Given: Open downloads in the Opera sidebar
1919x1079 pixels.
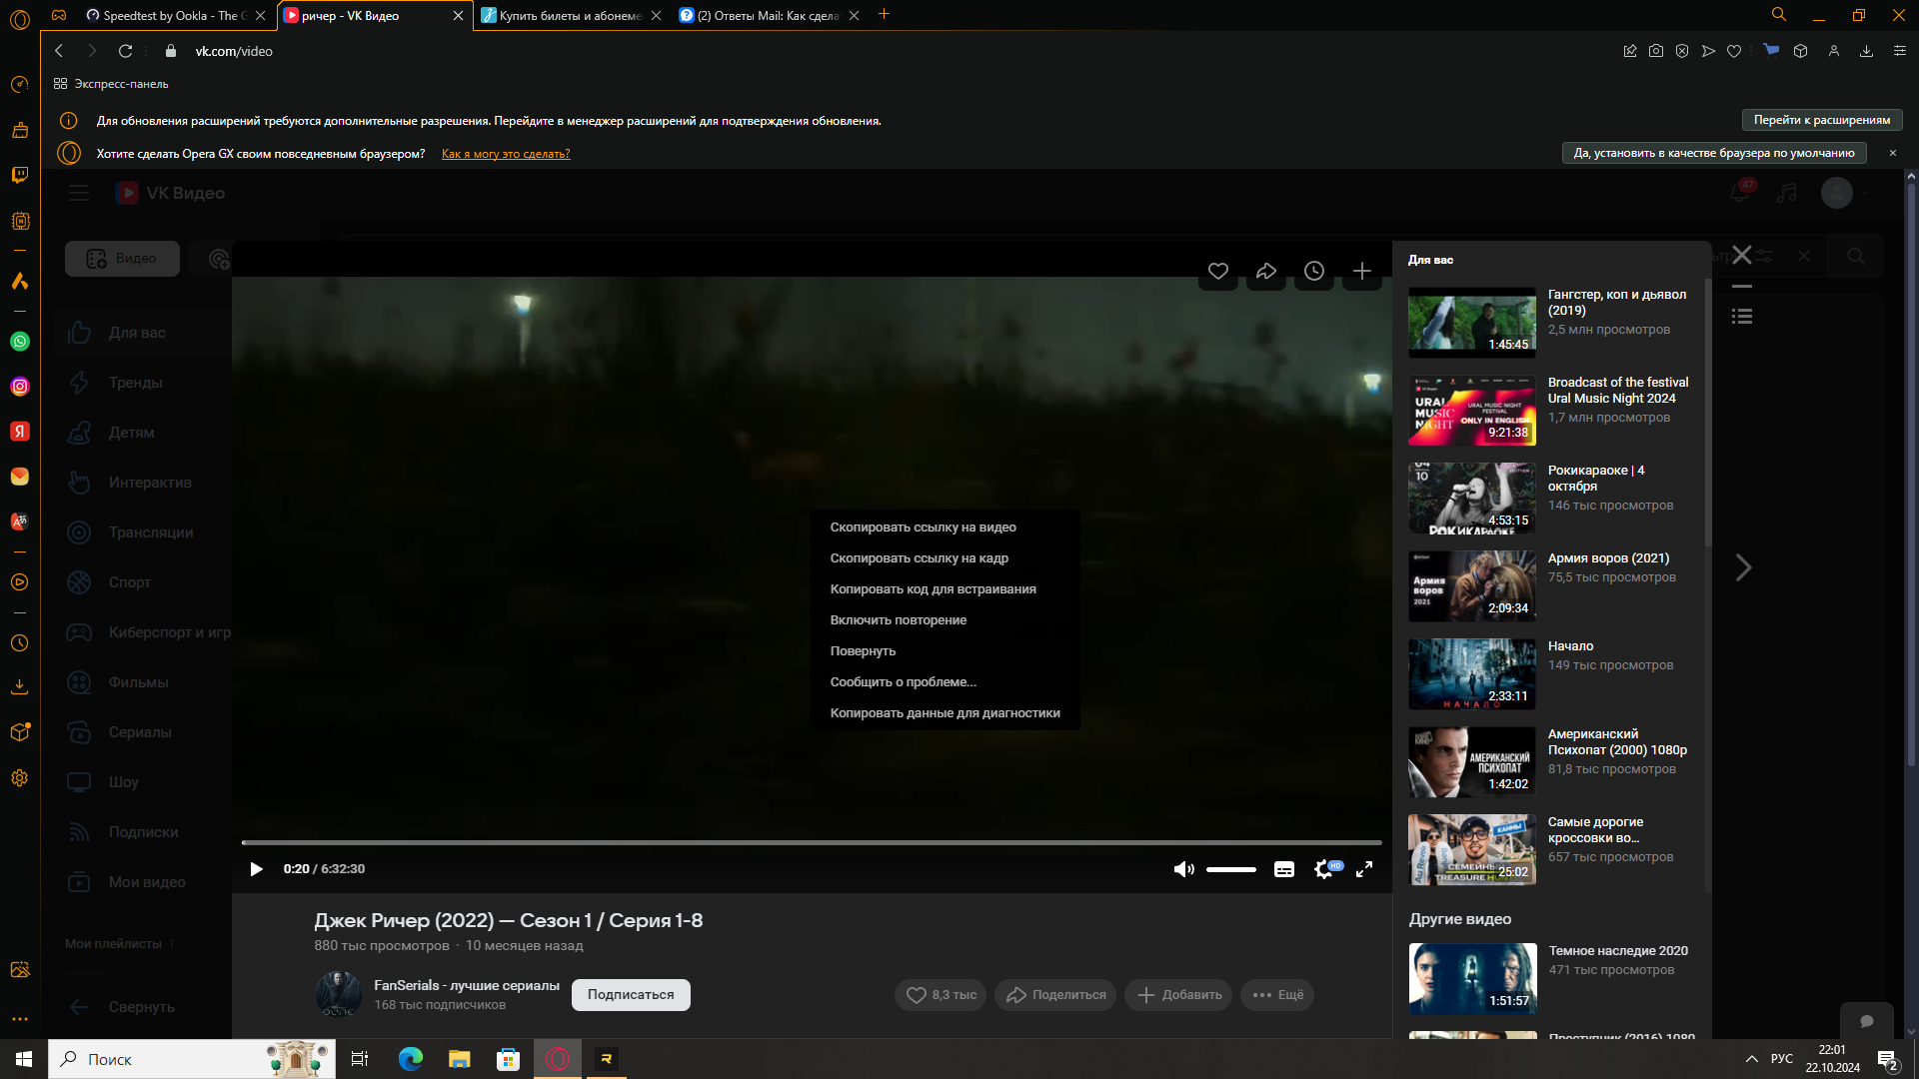Looking at the screenshot, I should (x=20, y=687).
